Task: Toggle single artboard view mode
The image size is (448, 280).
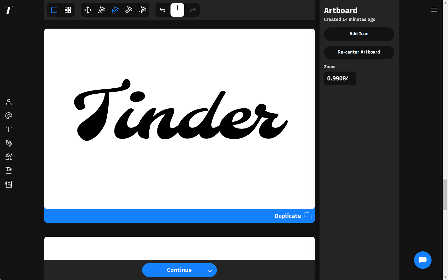Action: coord(54,10)
